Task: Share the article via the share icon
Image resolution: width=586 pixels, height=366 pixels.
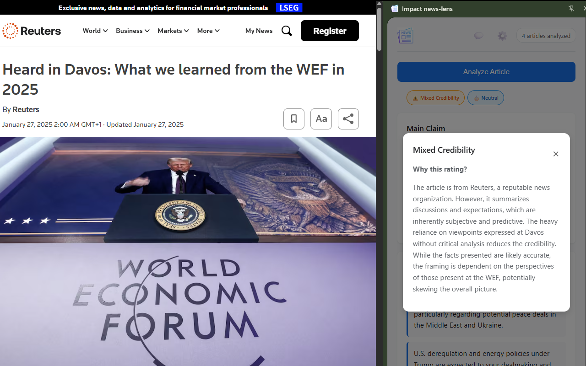Action: 348,119
